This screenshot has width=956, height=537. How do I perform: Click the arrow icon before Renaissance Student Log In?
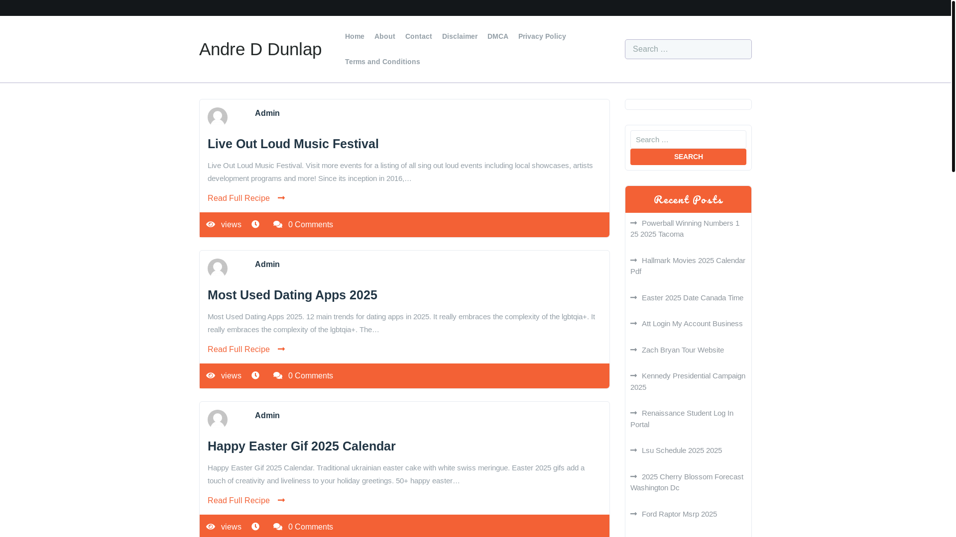[x=633, y=413]
